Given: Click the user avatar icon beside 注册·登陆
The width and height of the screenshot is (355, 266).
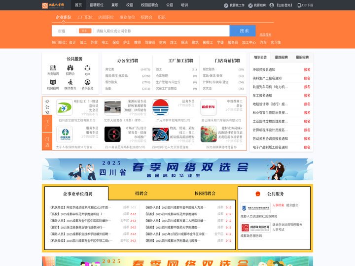Looking at the screenshot, I should point(272,5).
